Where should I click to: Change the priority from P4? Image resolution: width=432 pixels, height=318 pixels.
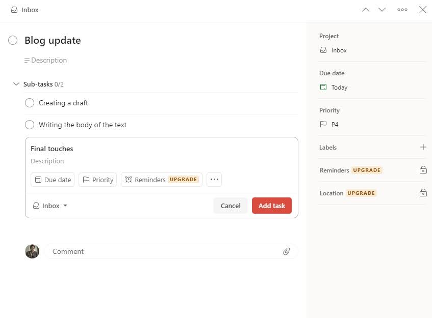tap(329, 124)
